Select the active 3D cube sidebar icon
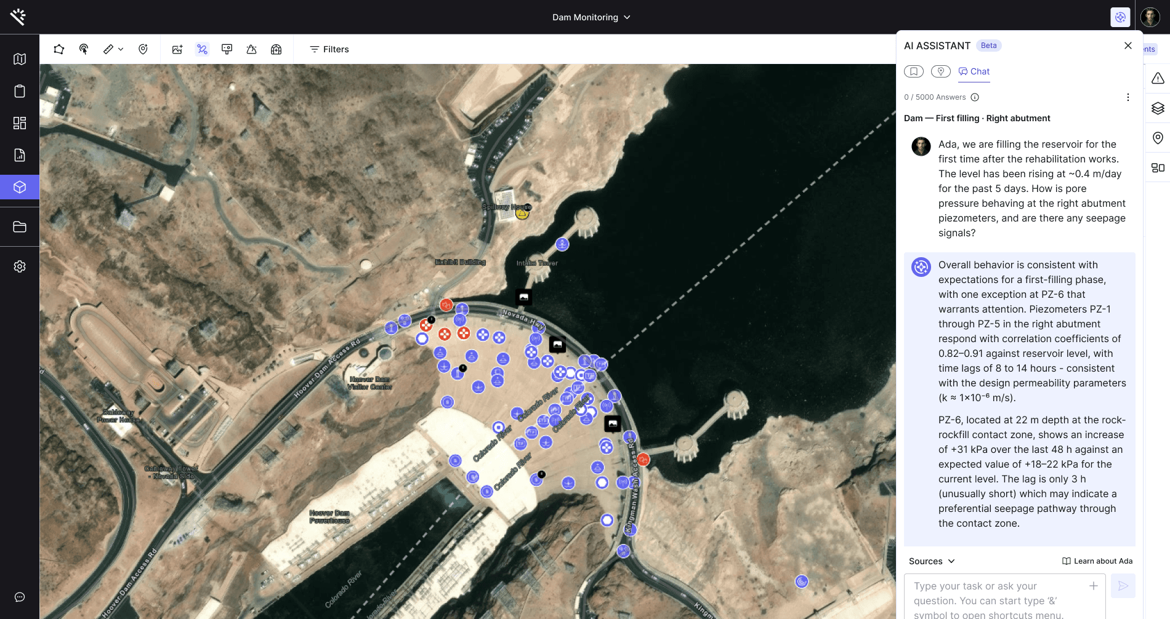The height and width of the screenshot is (619, 1170). coord(20,187)
